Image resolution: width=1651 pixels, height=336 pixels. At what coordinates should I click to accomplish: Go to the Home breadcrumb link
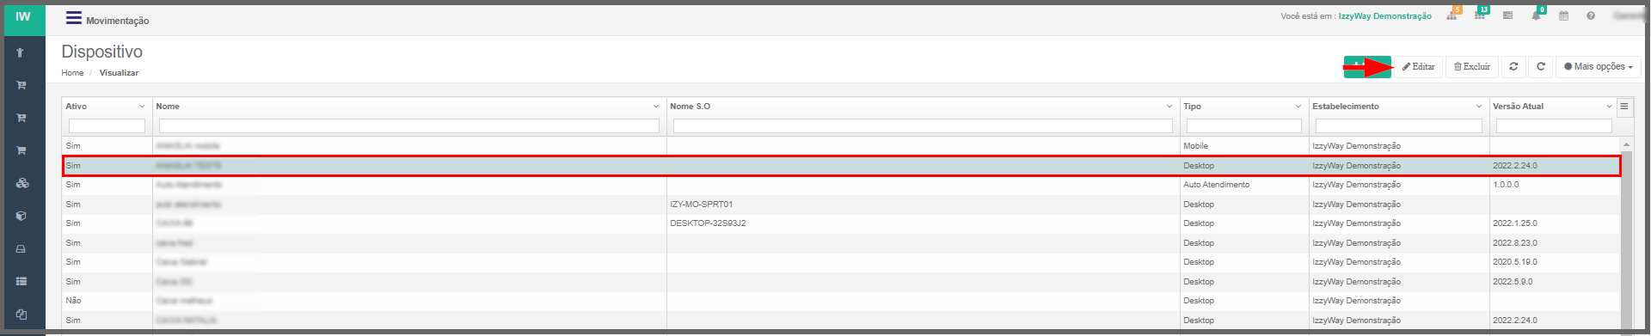click(72, 73)
